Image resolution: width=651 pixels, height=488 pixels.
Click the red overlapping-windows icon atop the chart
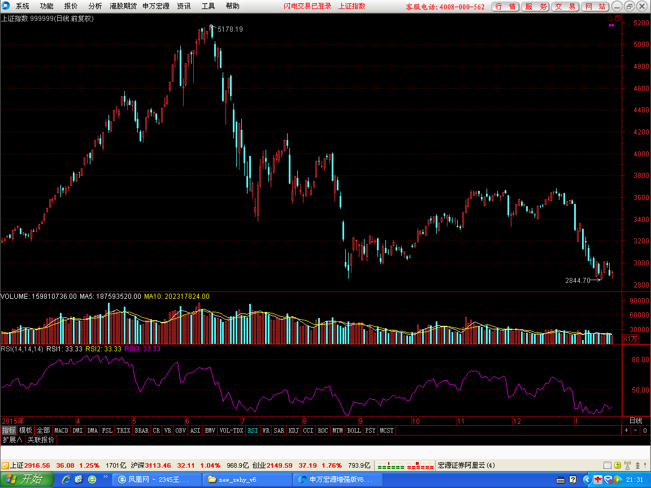618,18
